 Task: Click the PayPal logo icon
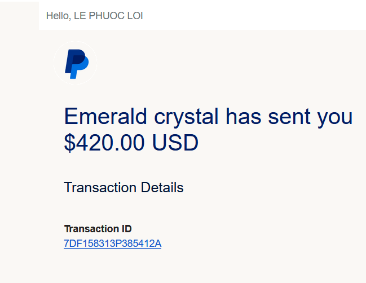click(76, 63)
